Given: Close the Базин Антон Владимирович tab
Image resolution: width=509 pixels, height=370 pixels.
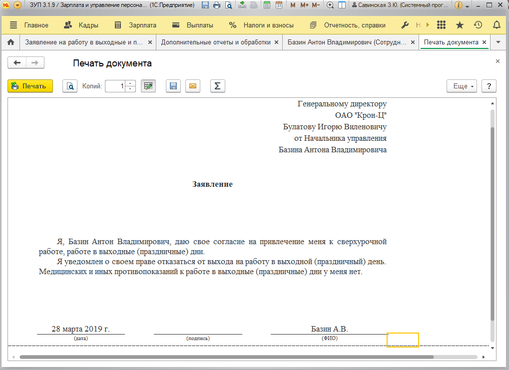Looking at the screenshot, I should pyautogui.click(x=413, y=42).
